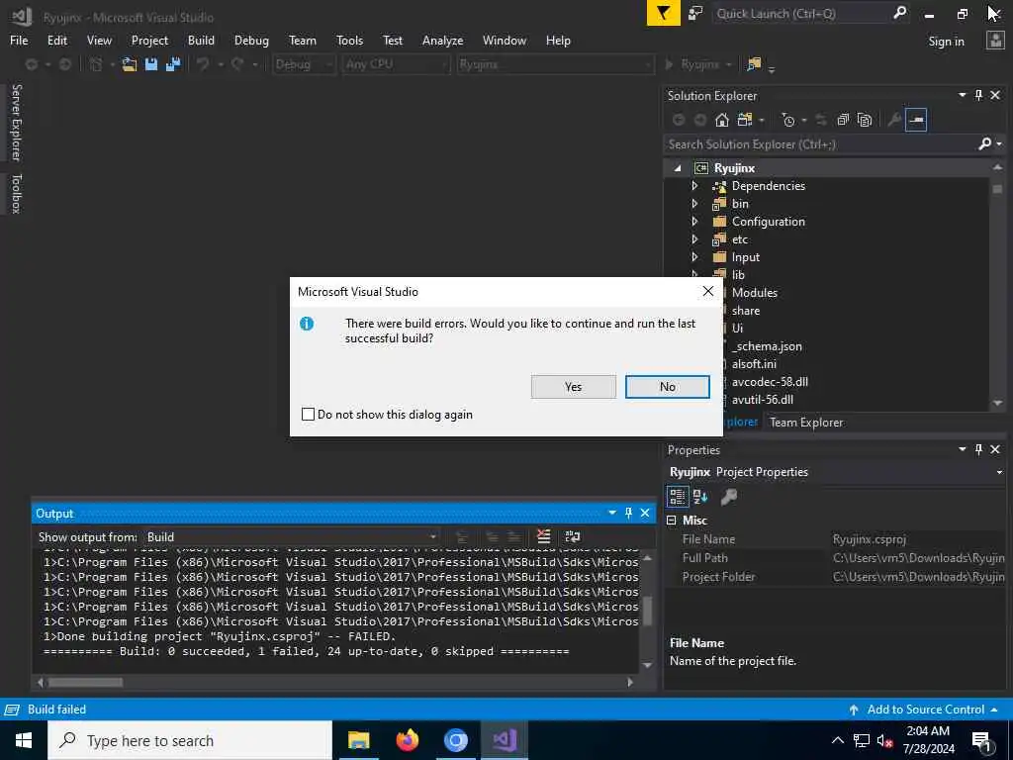This screenshot has height=760, width=1013.
Task: Collapse the Misc category in Properties
Action: pyautogui.click(x=672, y=521)
